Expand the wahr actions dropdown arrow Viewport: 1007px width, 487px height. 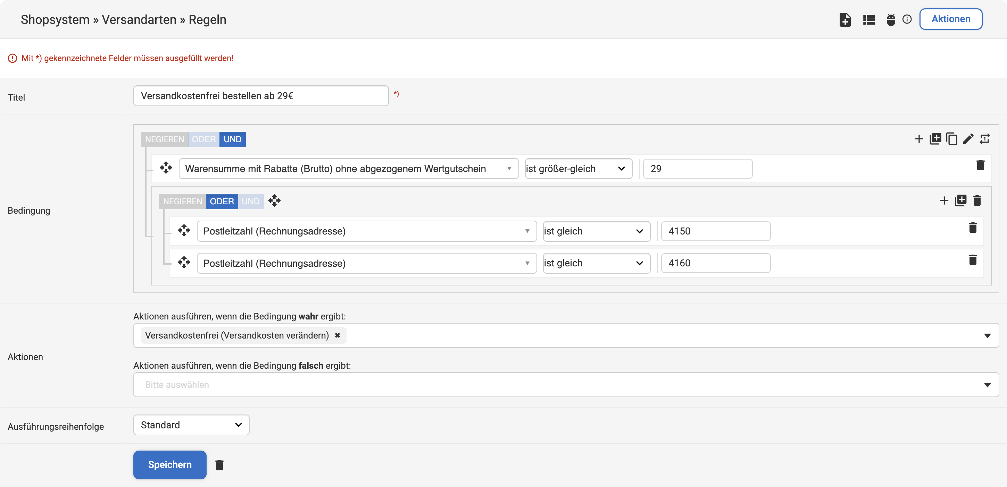[x=987, y=336]
